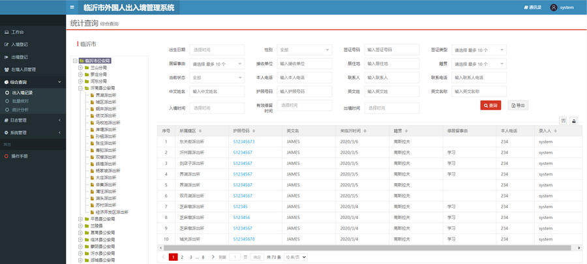587x264 pixels.
Task: Click the print icon above the table
Action: pyautogui.click(x=573, y=121)
